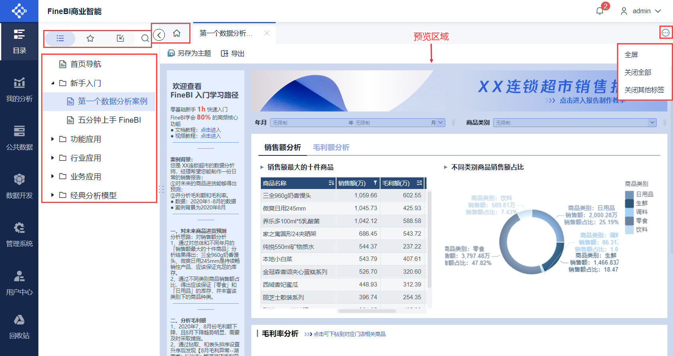Go to 我的分析 in the sidebar

[x=19, y=90]
